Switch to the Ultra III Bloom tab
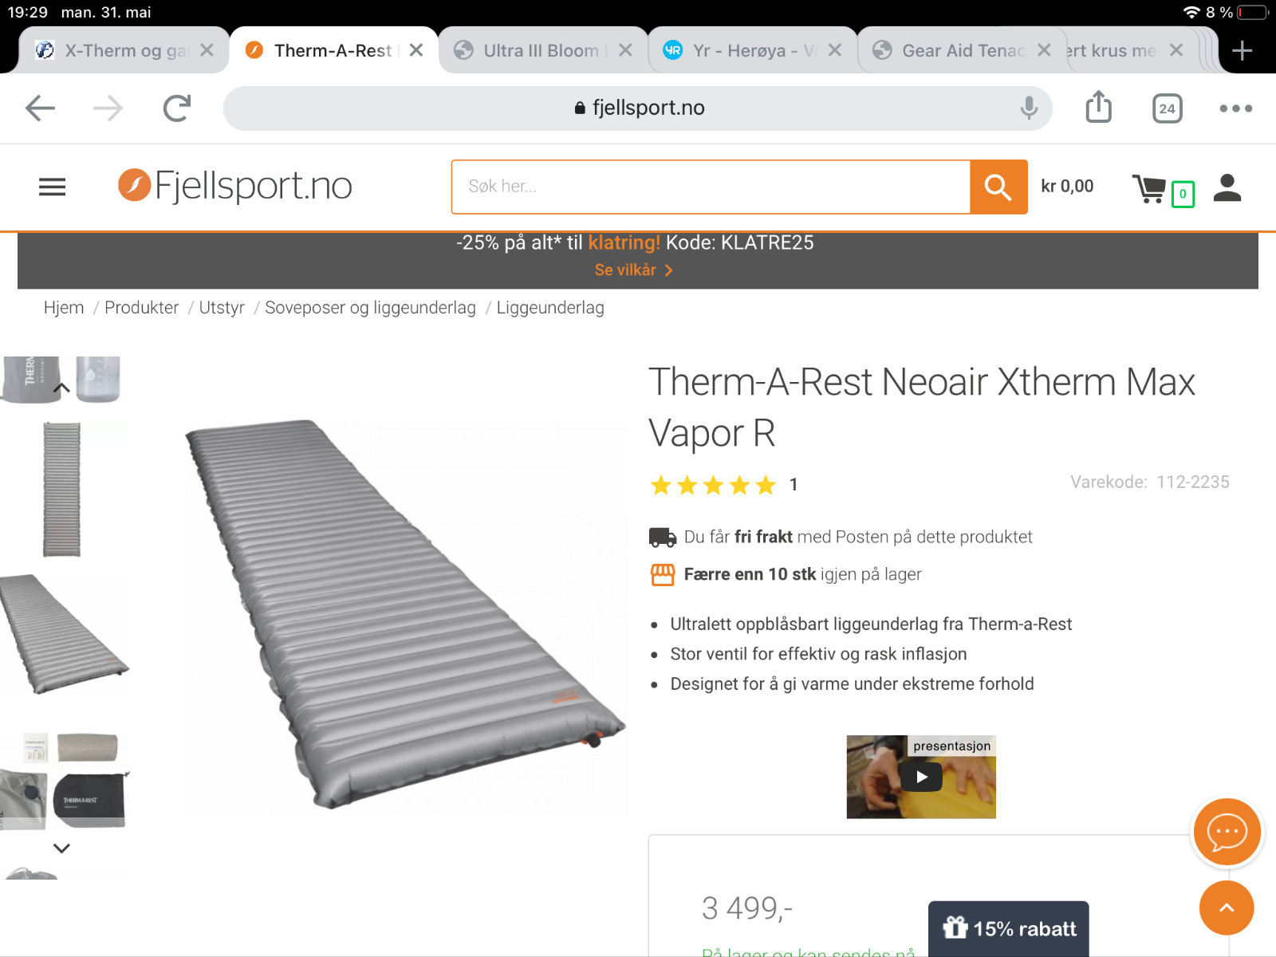Viewport: 1276px width, 957px height. point(542,50)
